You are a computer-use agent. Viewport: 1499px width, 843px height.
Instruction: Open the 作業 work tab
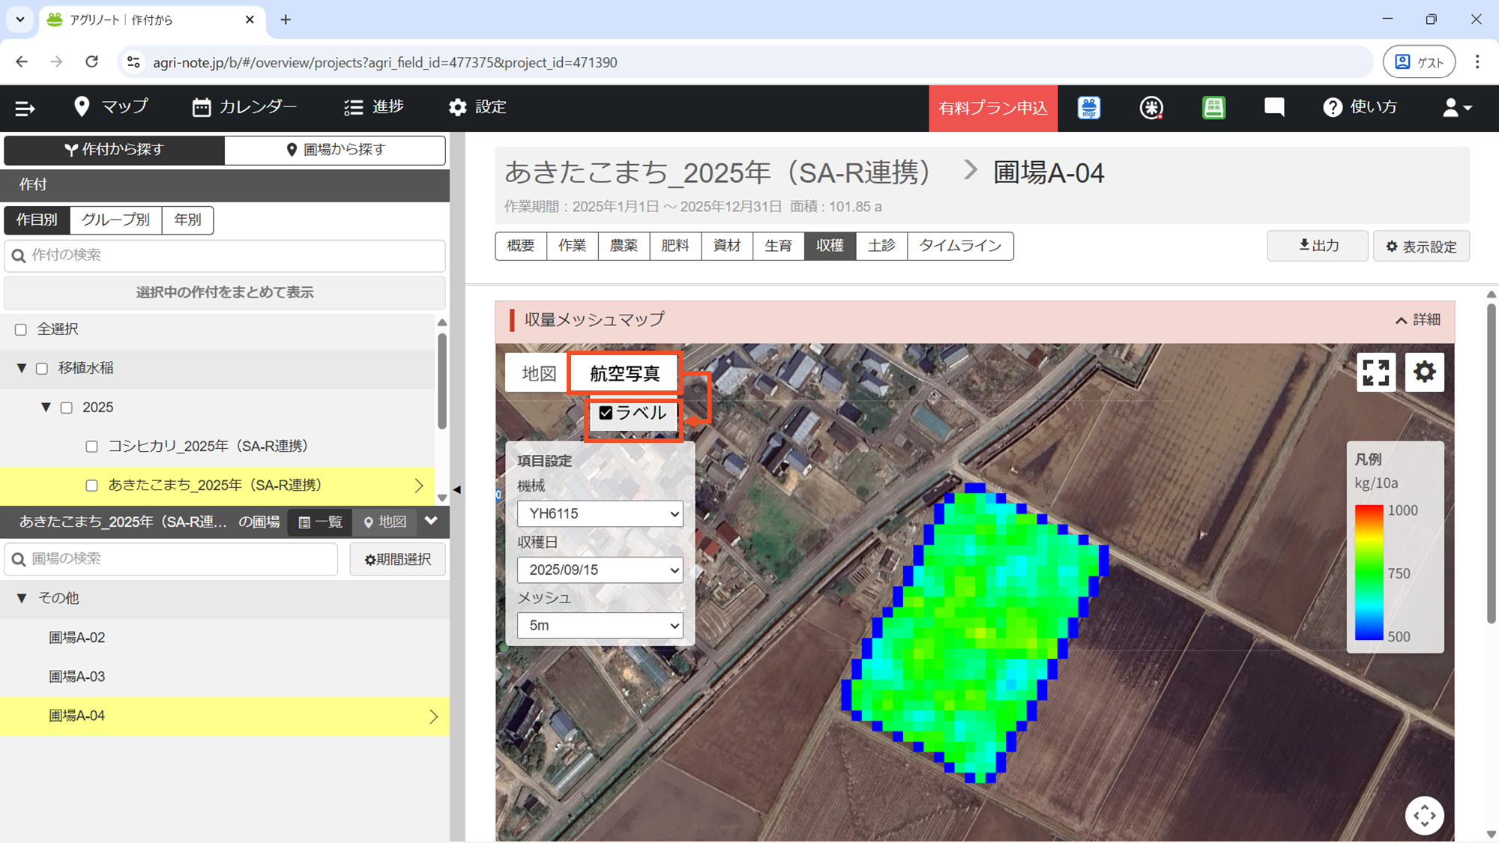pos(573,246)
